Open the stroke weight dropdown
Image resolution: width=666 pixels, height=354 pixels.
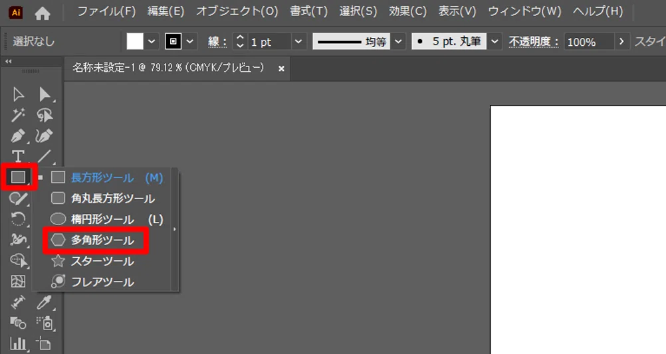[298, 42]
